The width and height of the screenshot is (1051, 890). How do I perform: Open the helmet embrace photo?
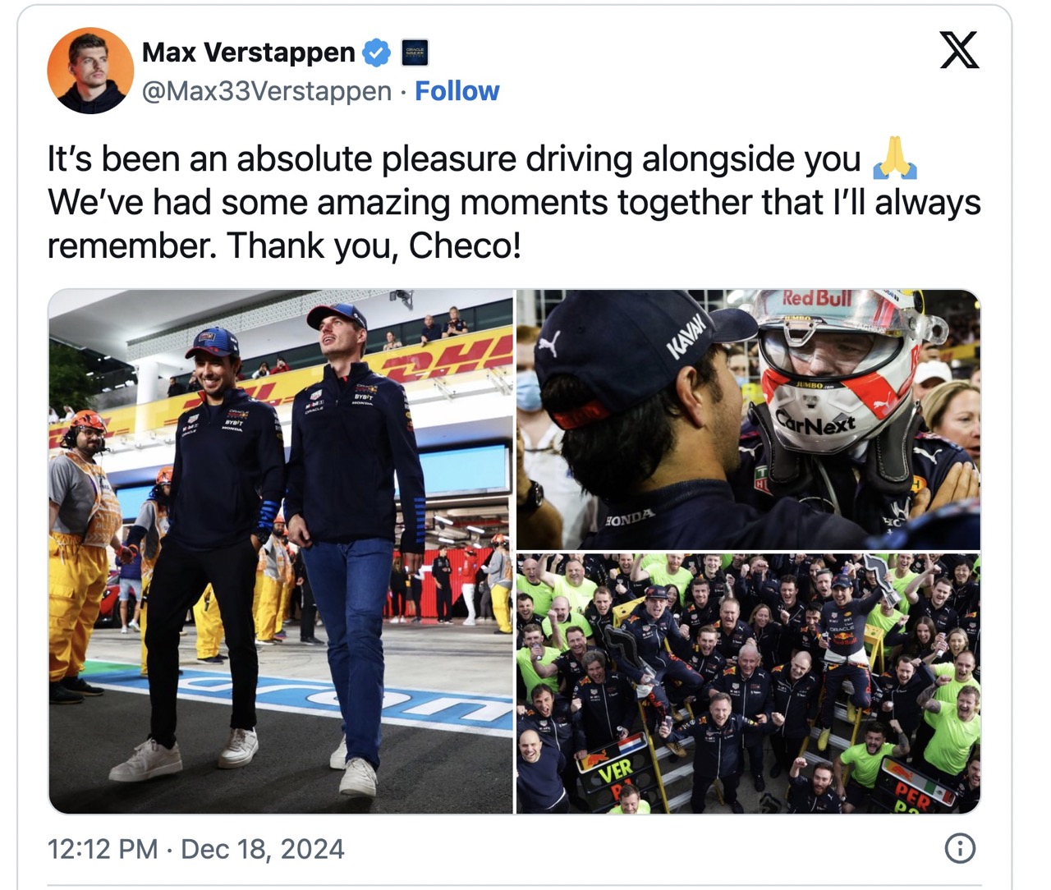[x=748, y=419]
